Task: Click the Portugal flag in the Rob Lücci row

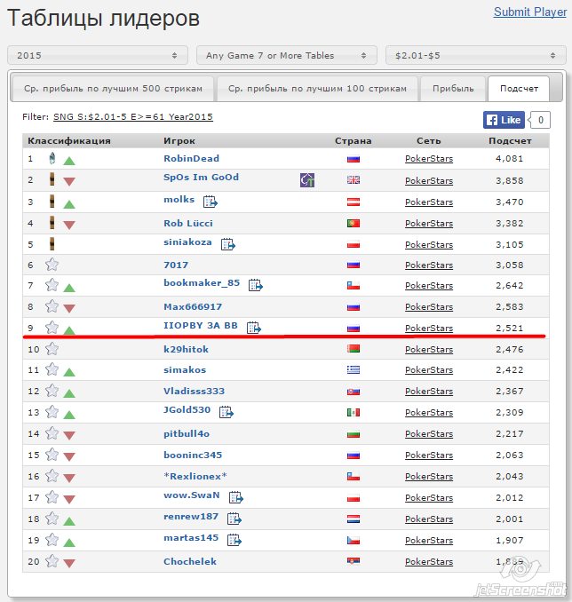Action: 354,223
